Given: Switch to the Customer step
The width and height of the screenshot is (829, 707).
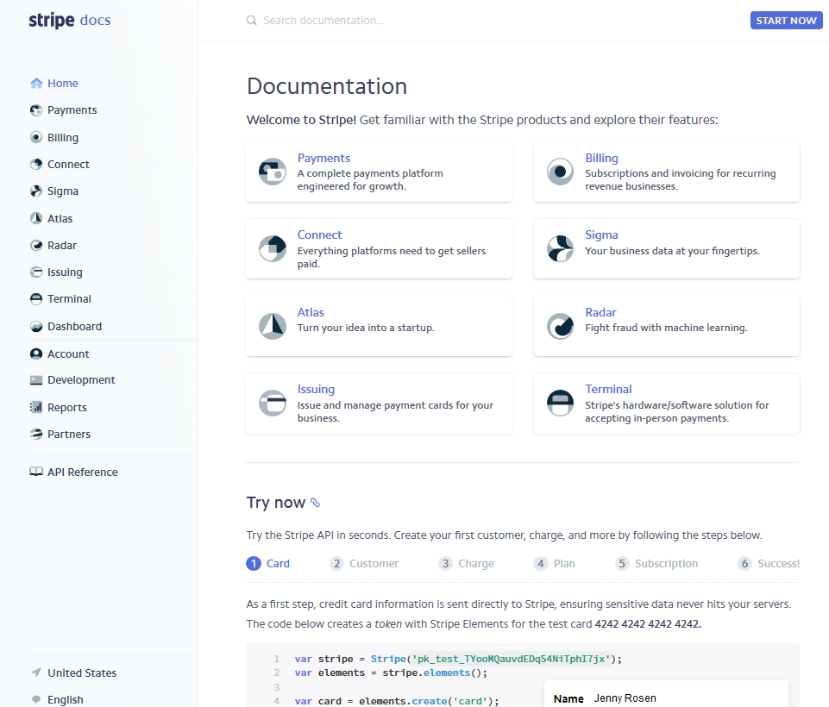Looking at the screenshot, I should (364, 563).
